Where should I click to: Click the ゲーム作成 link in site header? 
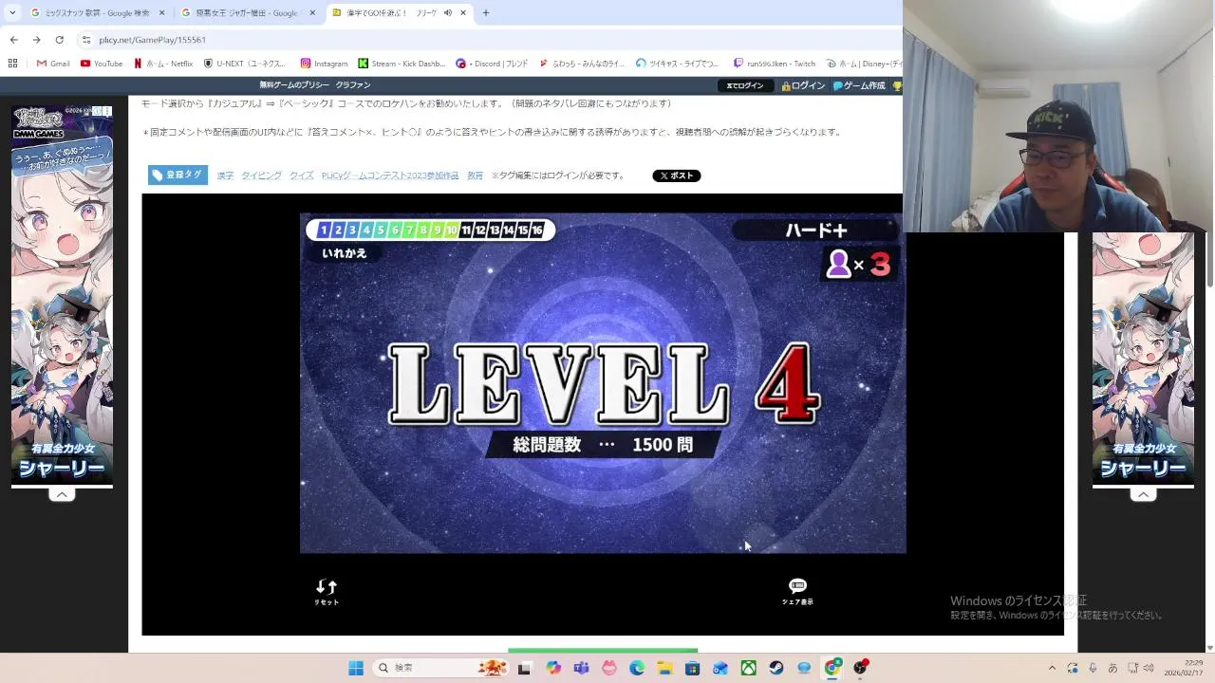tap(859, 85)
